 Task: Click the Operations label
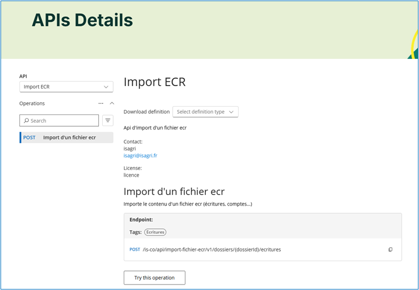point(32,103)
